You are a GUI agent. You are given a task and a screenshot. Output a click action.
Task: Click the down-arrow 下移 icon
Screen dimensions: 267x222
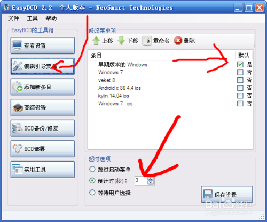coord(121,41)
